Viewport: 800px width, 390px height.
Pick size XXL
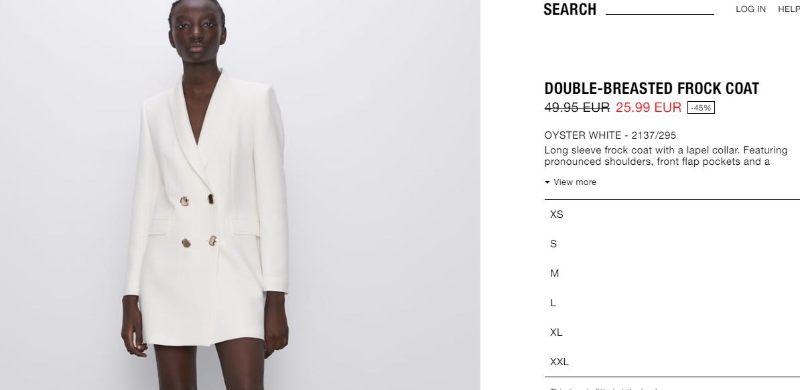672,362
